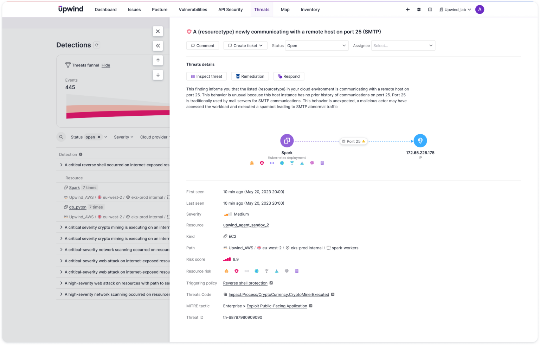Click the settings gear in the top bar
540x345 pixels.
point(419,9)
